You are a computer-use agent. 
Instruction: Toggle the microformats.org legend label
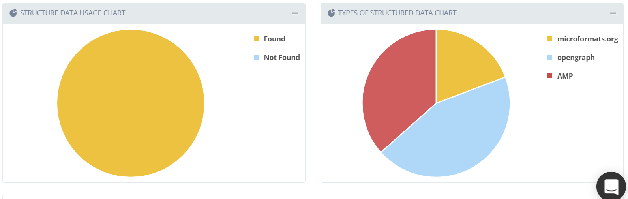[x=587, y=39]
